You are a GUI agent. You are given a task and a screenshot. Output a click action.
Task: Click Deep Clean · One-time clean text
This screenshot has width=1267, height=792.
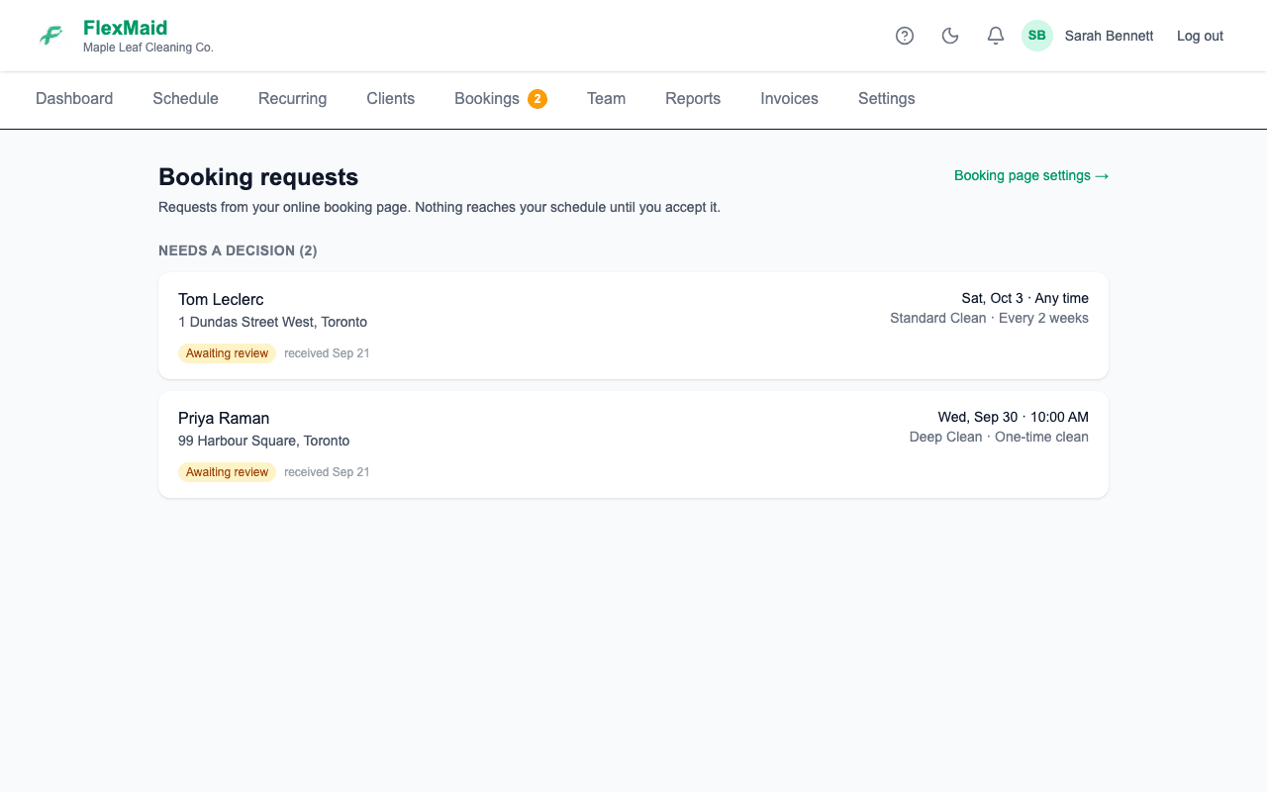pos(999,437)
